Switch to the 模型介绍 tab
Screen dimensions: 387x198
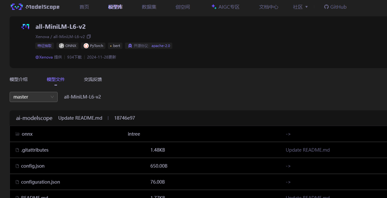pos(19,79)
